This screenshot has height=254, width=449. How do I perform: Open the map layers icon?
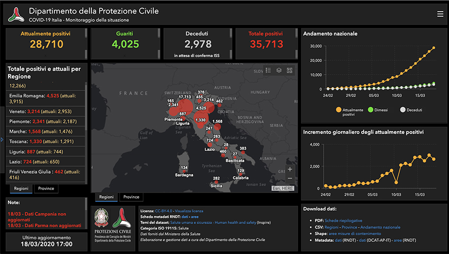pos(279,71)
